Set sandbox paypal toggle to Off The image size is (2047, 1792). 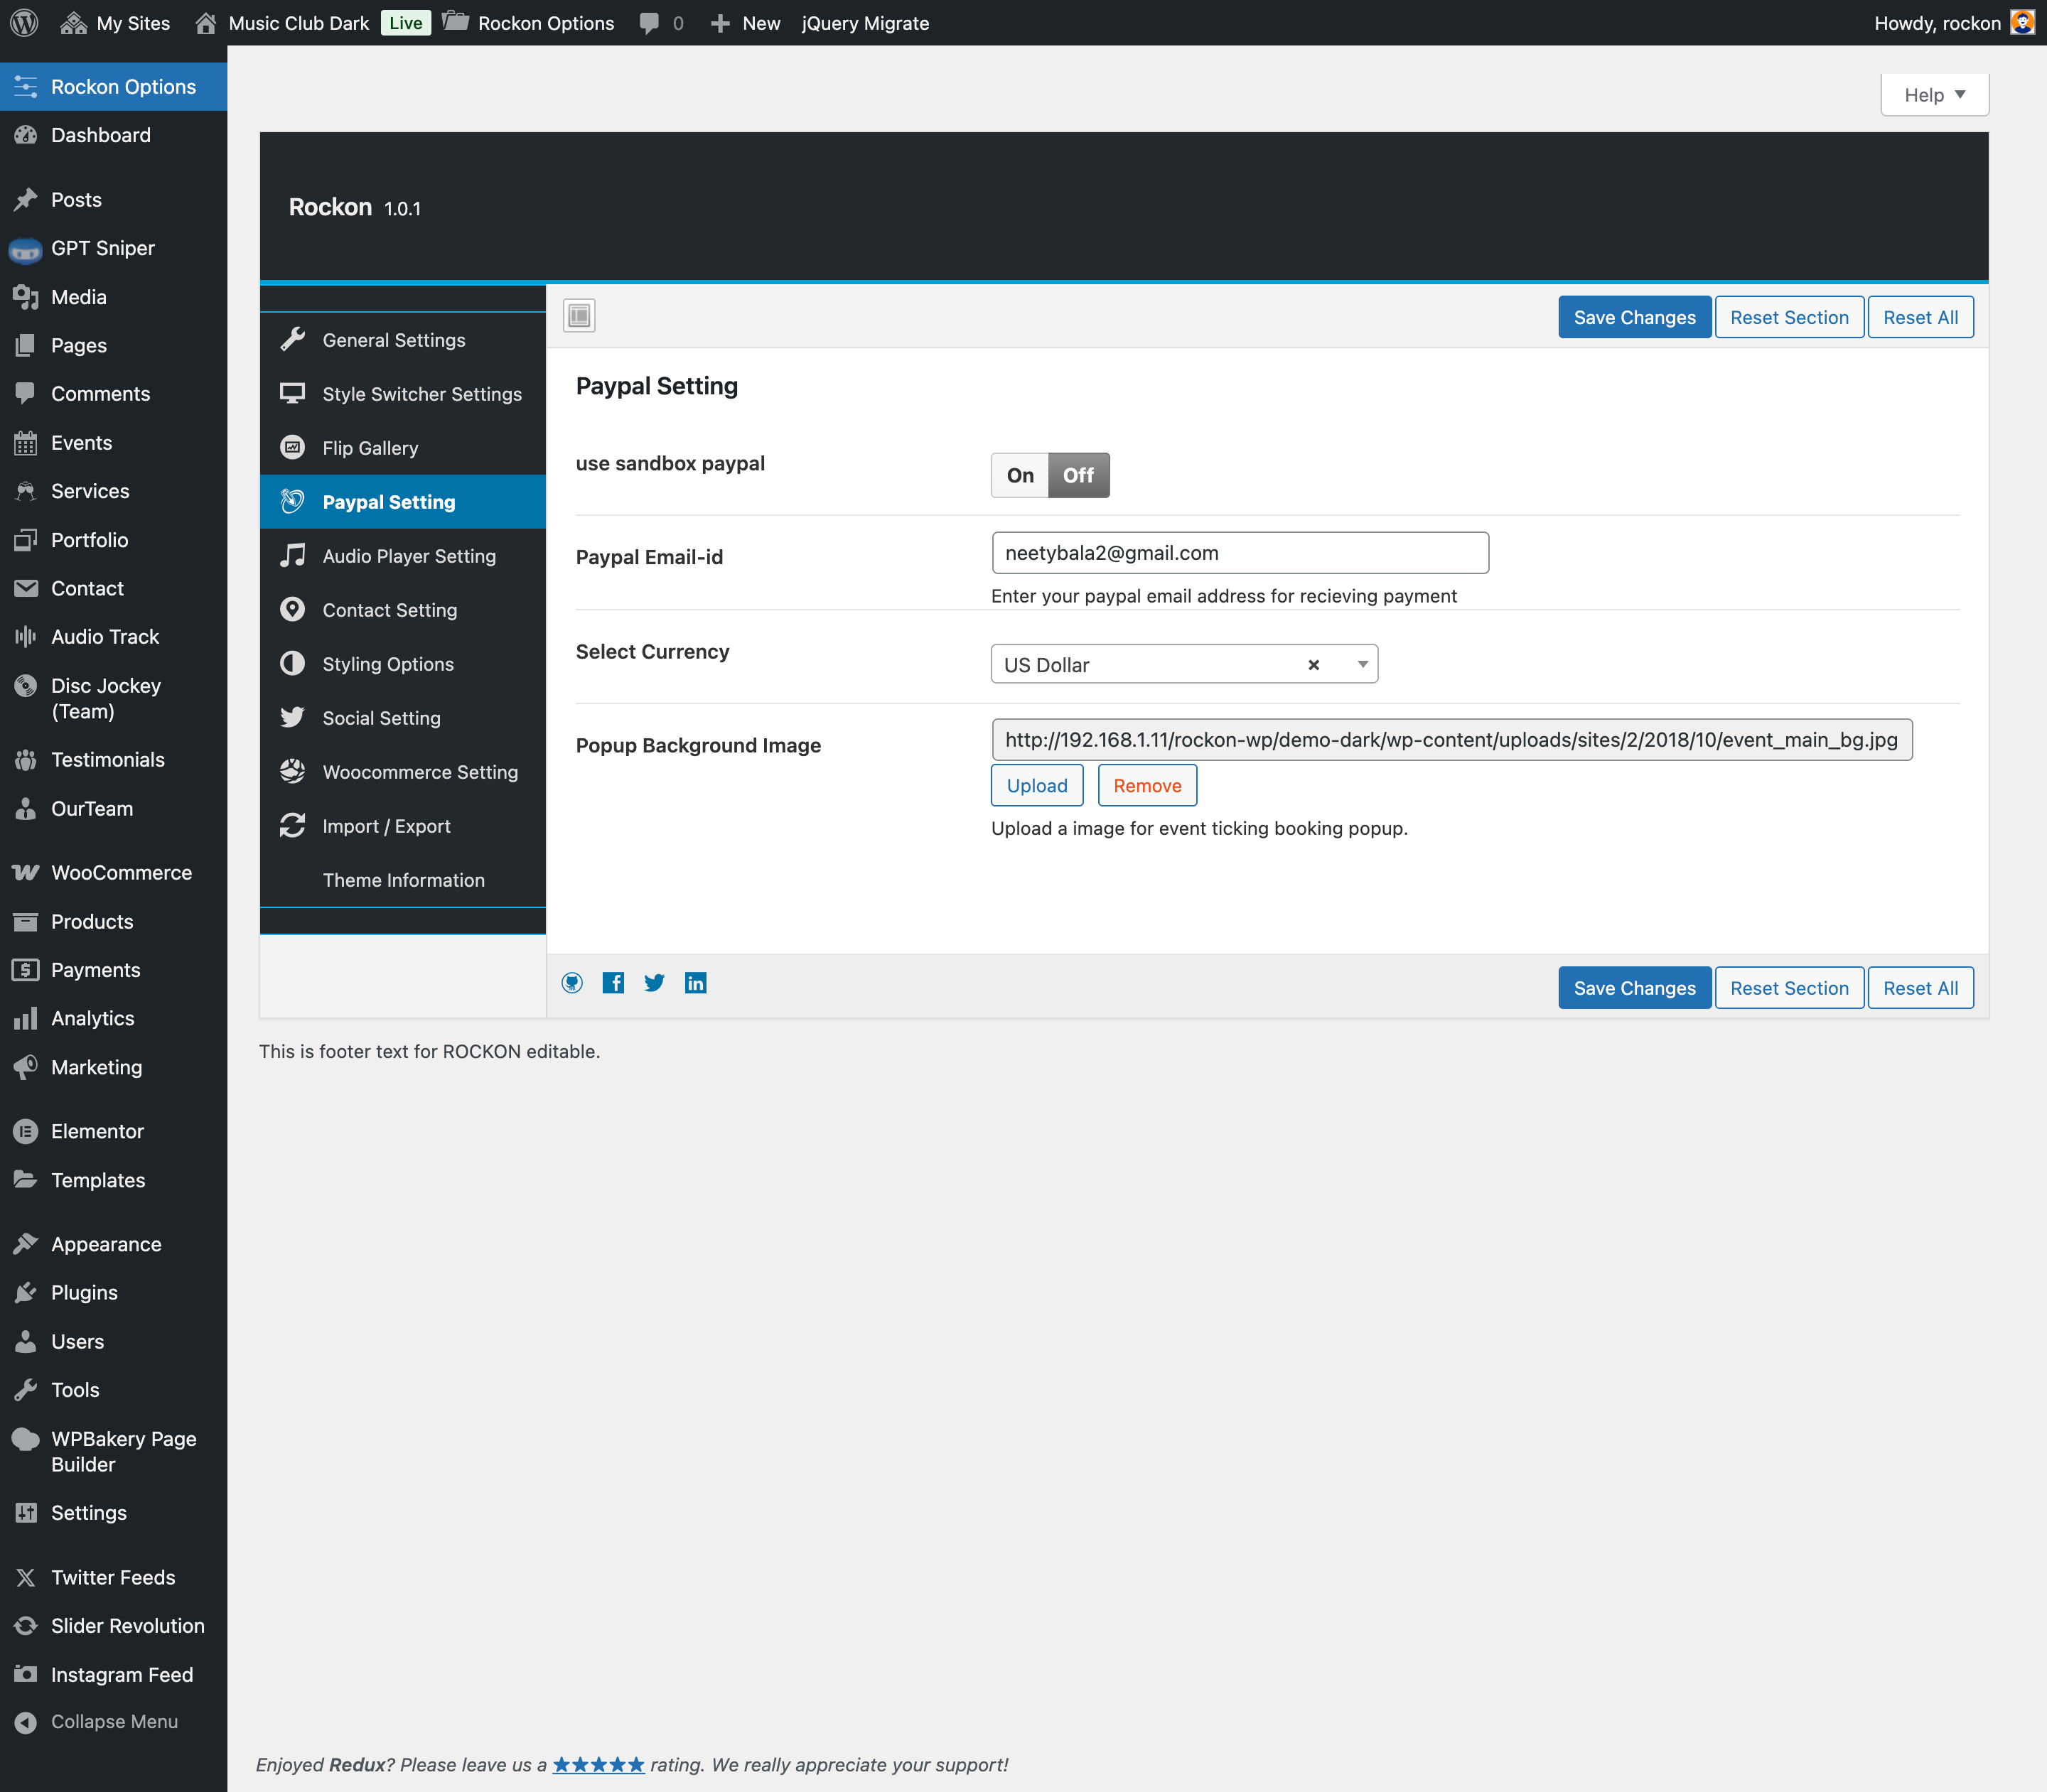(1078, 475)
